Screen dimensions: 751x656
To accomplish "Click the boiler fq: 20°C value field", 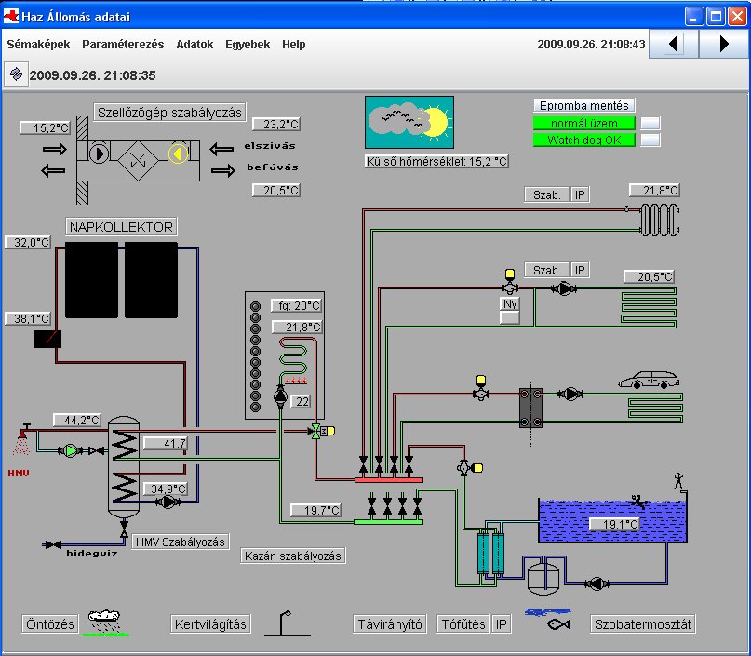I will pos(297,305).
